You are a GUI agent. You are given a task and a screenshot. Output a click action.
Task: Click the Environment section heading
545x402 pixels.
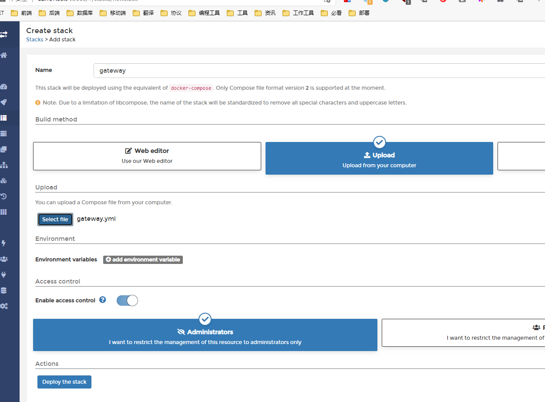55,239
